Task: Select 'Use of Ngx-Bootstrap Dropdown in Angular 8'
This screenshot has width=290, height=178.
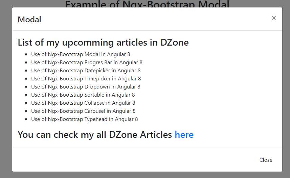Action: 86,87
